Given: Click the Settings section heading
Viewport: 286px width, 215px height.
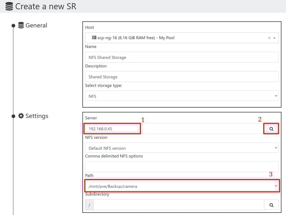Looking at the screenshot, I should tap(37, 116).
